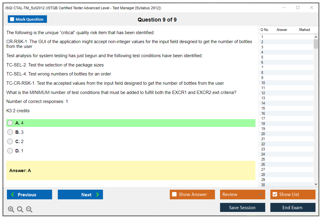Viewport: 323px width, 220px height.
Task: Enable the Show Answer checkbox
Action: [x=174, y=195]
